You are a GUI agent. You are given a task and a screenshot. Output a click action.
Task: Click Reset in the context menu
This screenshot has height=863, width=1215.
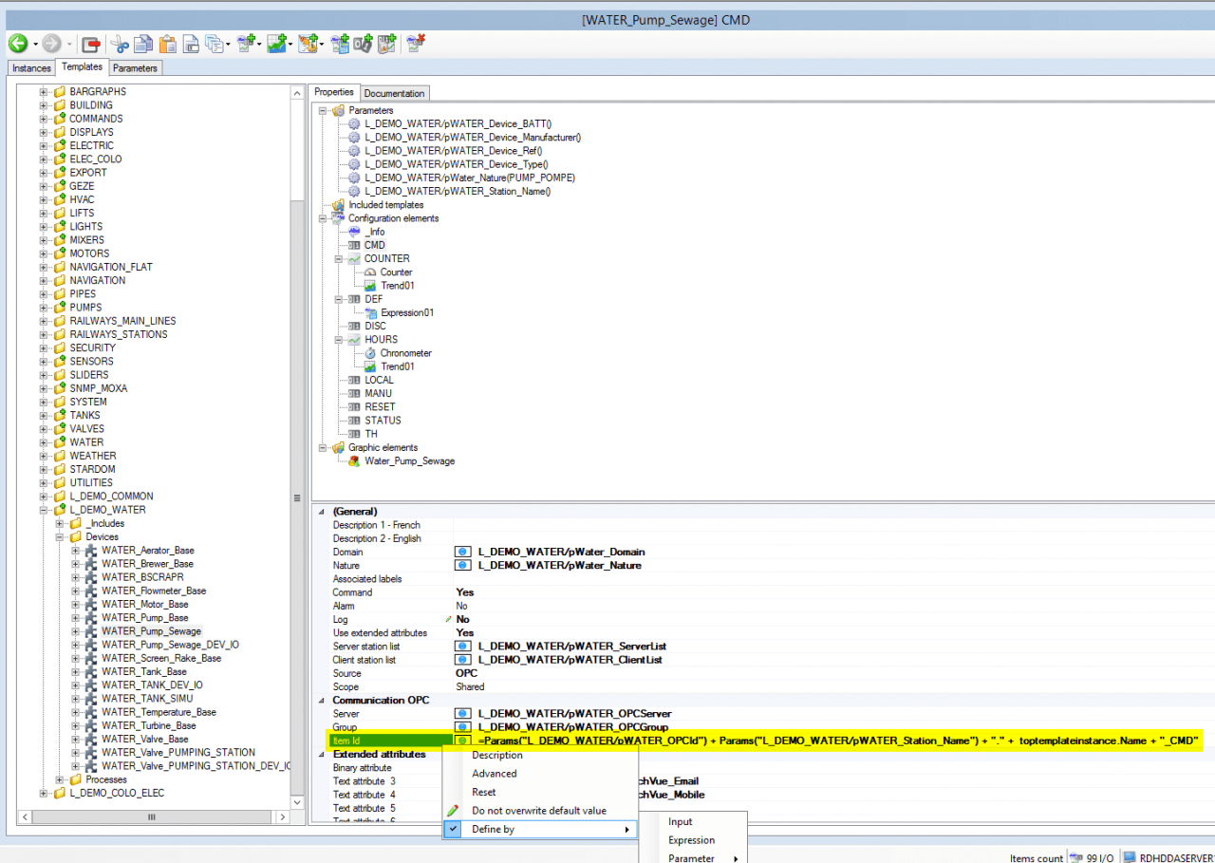point(484,792)
